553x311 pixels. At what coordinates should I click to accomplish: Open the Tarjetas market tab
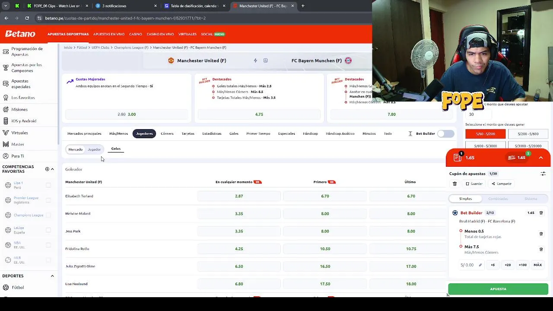click(188, 133)
